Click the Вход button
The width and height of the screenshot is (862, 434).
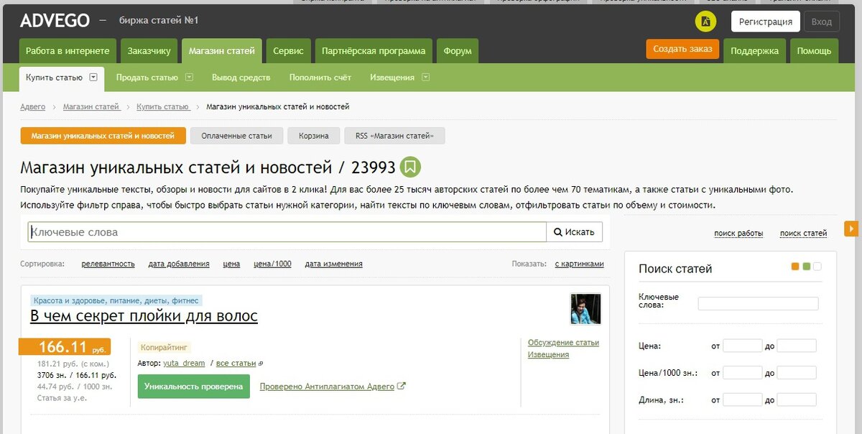point(822,22)
